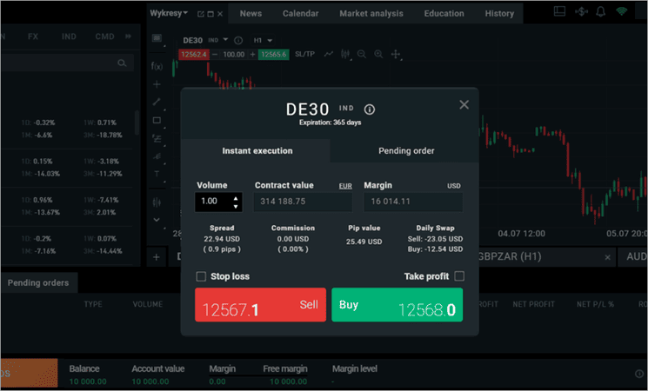Screen dimensions: 648x391
Task: Open the DE30 symbol dropdown on chart
Action: (x=226, y=41)
